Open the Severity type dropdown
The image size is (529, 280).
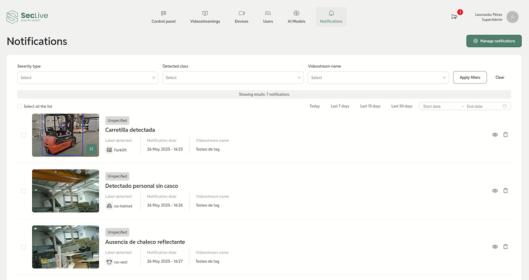coord(88,77)
